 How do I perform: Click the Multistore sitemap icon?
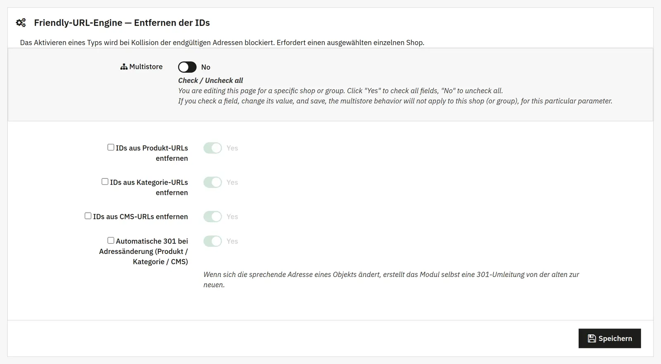124,67
